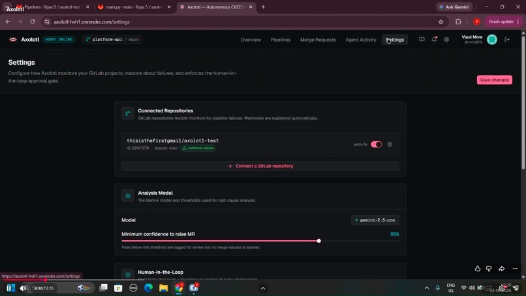Open the Finish update menu in Chrome

(504, 22)
